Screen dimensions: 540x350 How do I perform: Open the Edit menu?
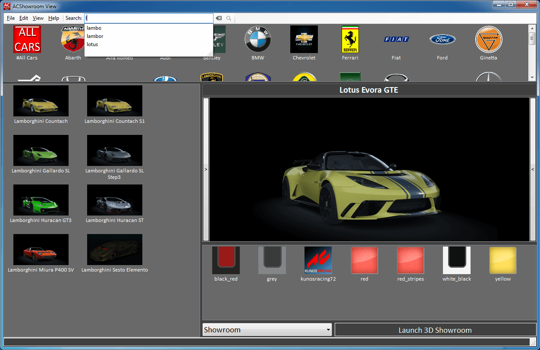(24, 18)
